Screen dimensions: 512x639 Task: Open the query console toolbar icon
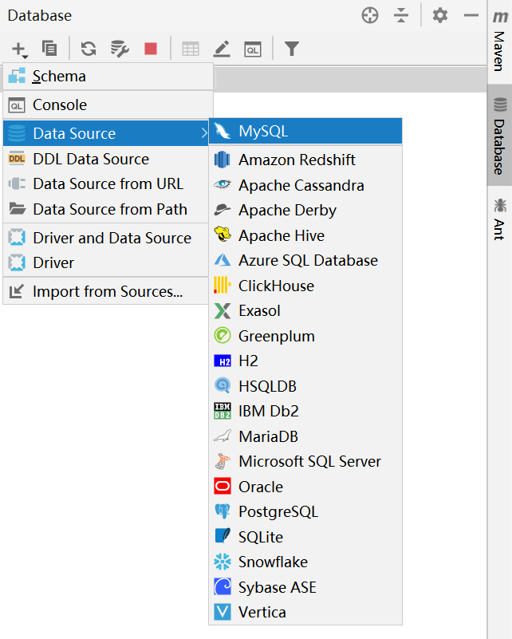253,49
